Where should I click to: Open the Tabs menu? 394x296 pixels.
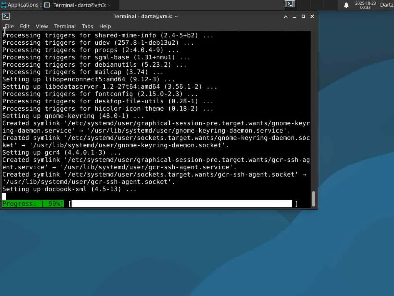point(87,26)
